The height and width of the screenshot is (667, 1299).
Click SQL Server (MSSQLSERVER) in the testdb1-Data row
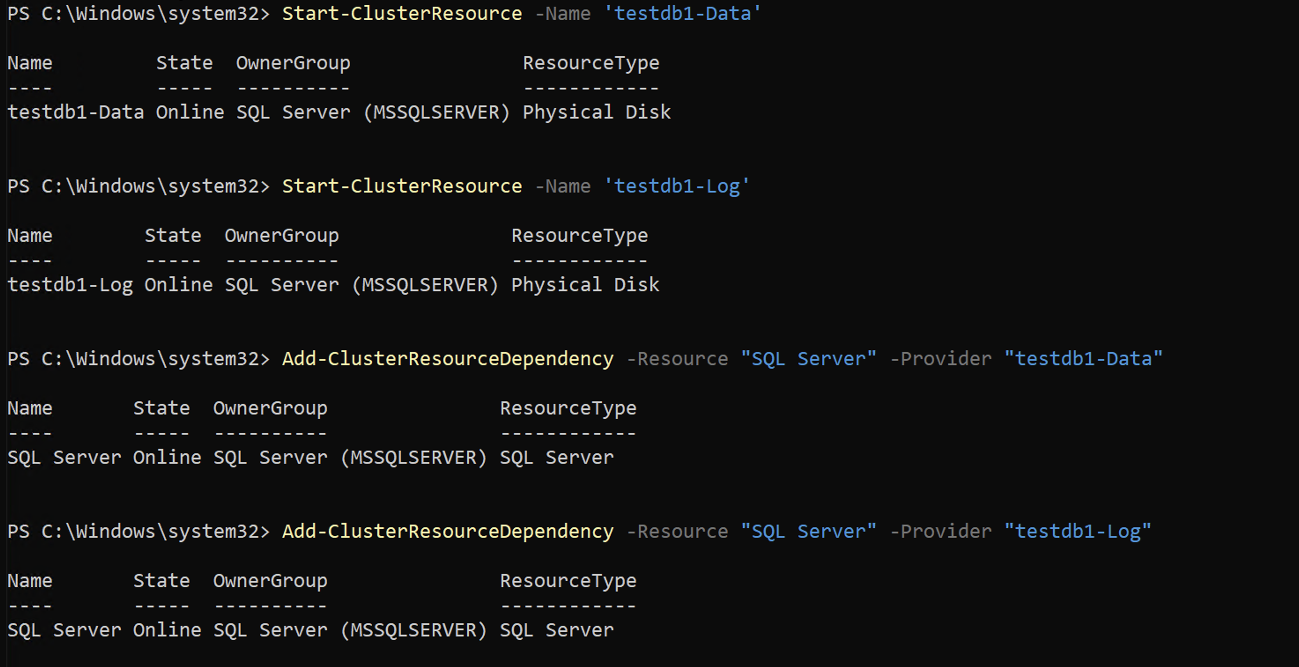click(x=373, y=112)
